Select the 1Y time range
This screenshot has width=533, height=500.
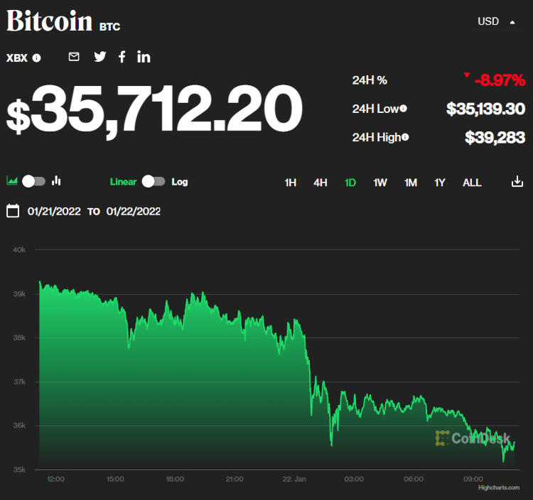click(x=440, y=183)
